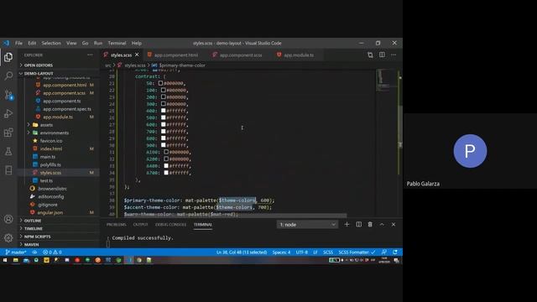This screenshot has height=302, width=537.
Task: Click $primary-theme-color breadcrumb item
Action: pos(182,65)
